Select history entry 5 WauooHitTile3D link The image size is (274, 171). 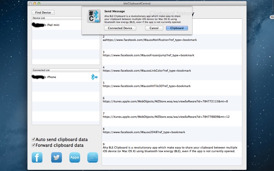172,88
